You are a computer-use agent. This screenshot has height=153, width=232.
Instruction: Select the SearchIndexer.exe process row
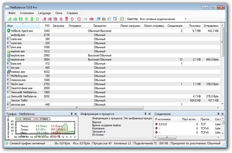click(x=113, y=88)
